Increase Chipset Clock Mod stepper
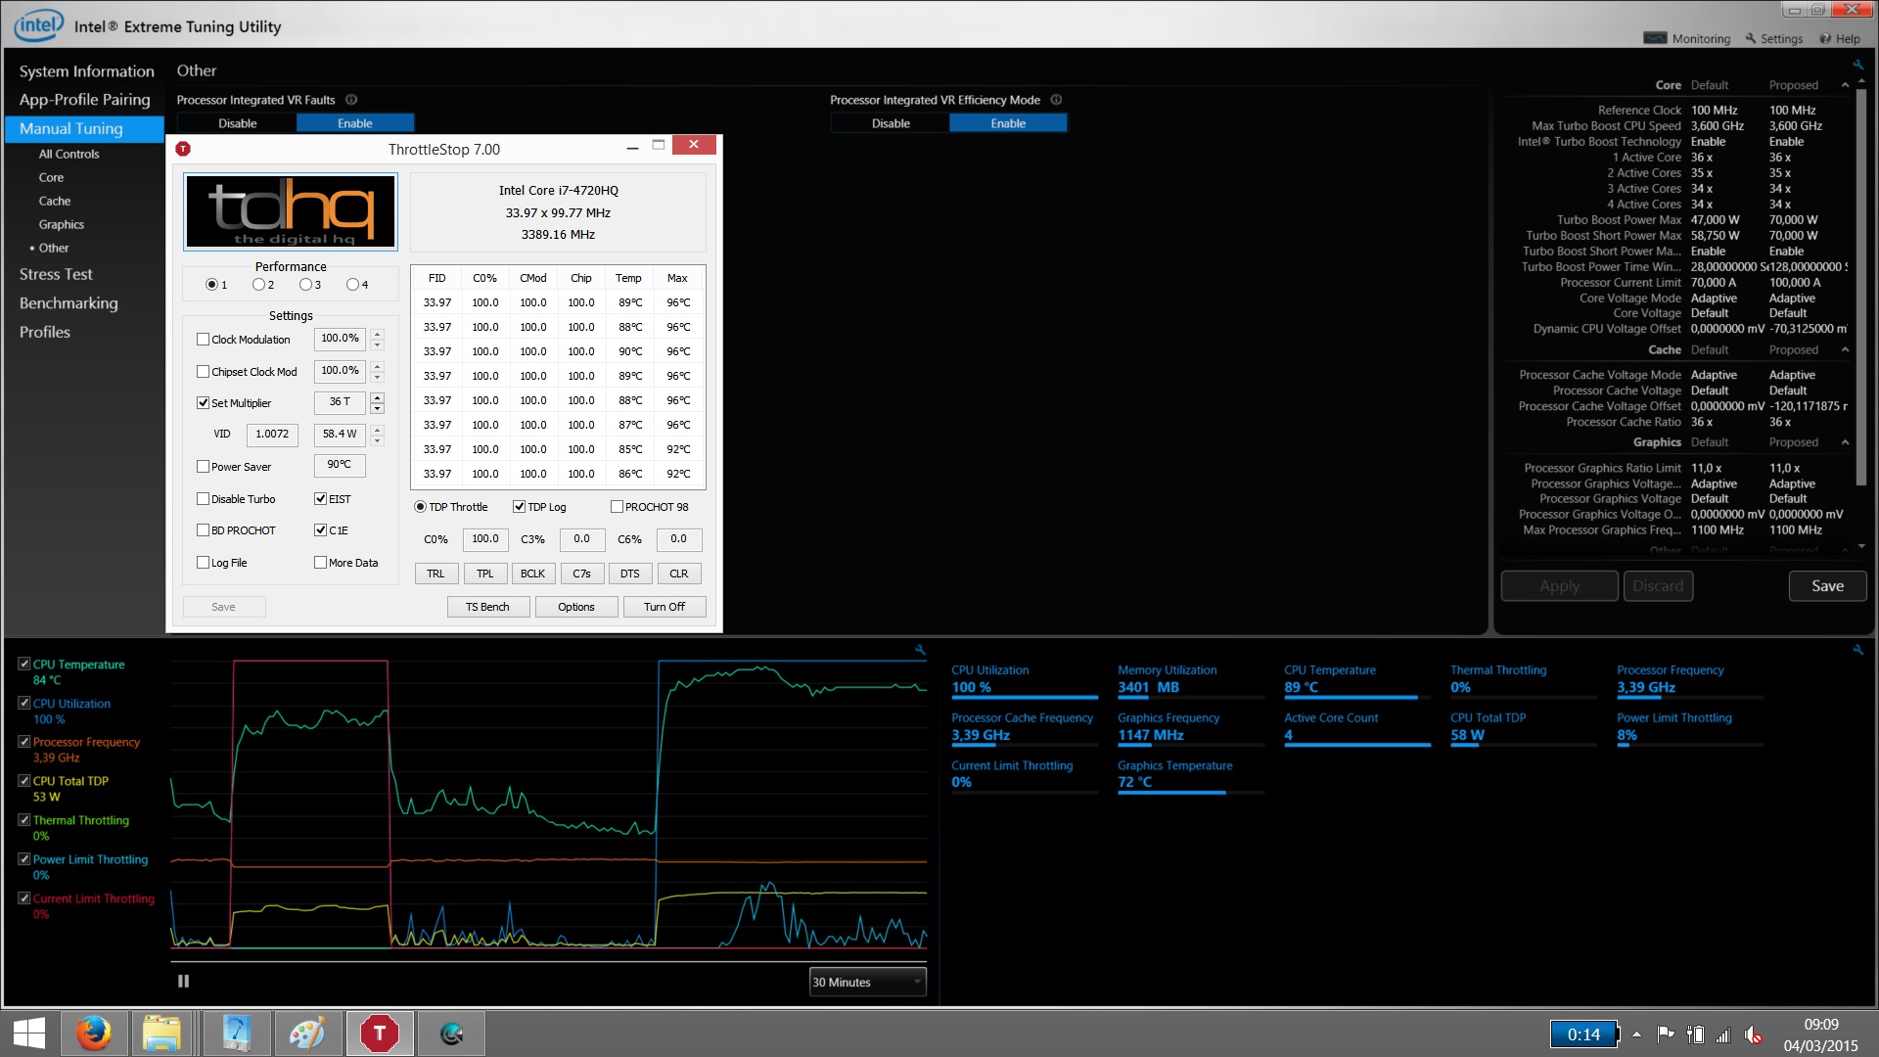Viewport: 1879px width, 1057px height. [377, 366]
